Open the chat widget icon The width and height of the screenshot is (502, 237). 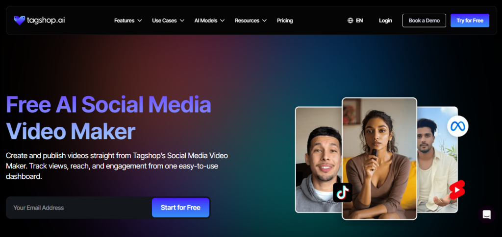click(486, 214)
